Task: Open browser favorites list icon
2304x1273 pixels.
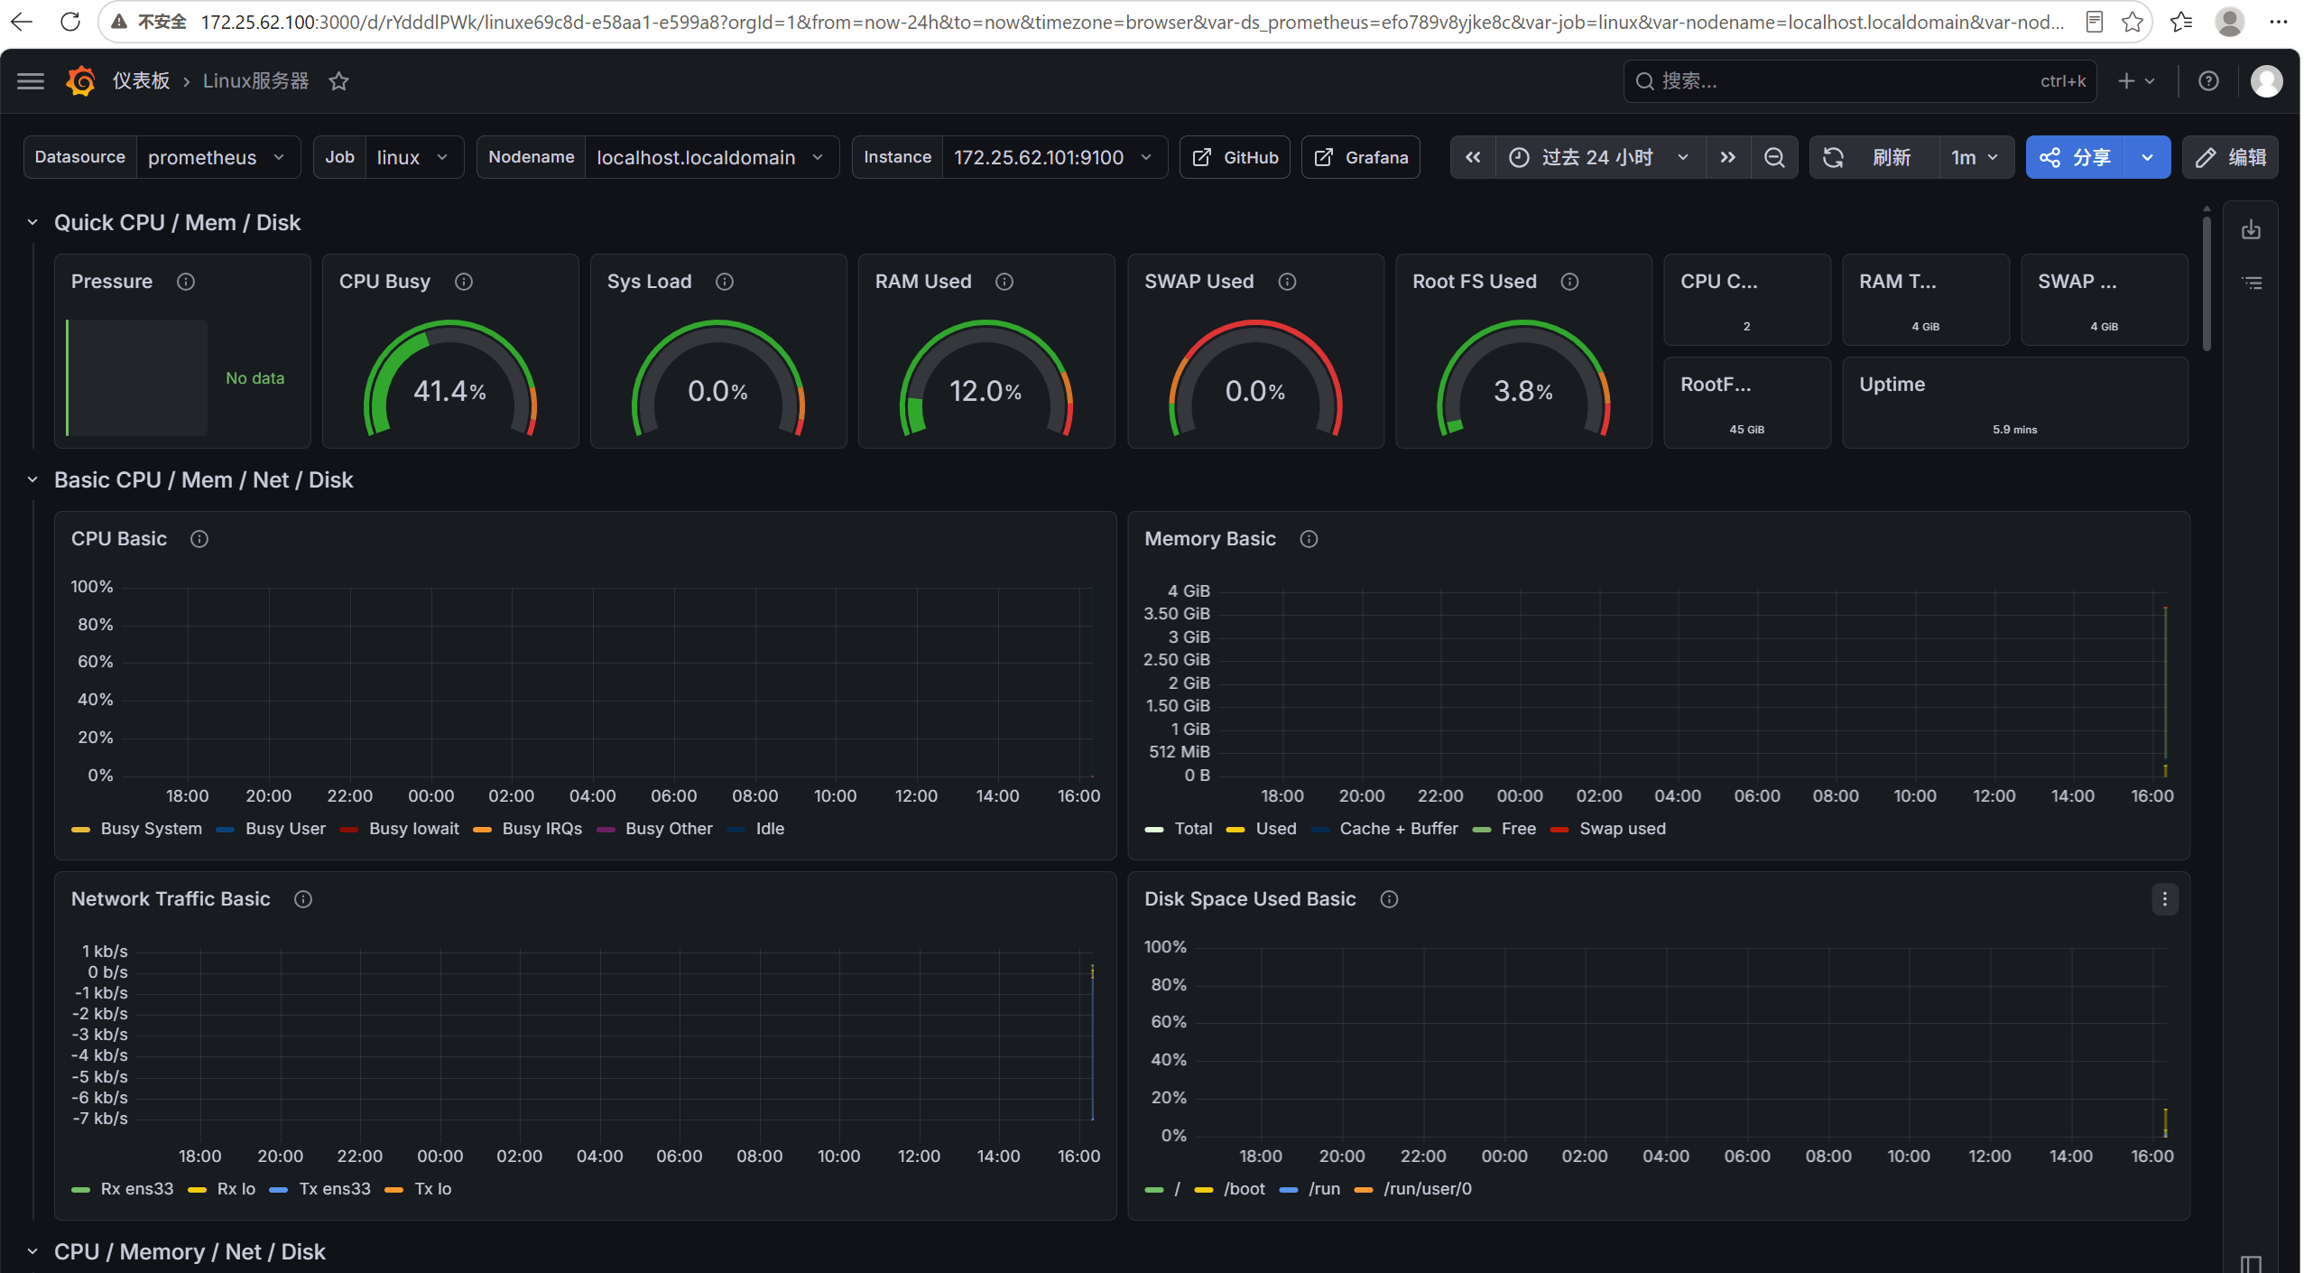Action: [2181, 22]
